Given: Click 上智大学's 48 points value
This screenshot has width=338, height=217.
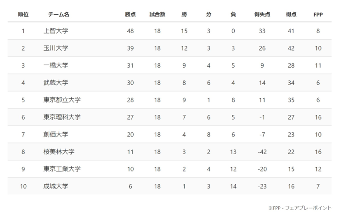Looking at the screenshot, I should (130, 31).
